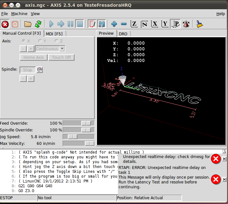Viewport: 228px width, 204px height.
Task: Switch to Y front view
Action: [x=165, y=24]
